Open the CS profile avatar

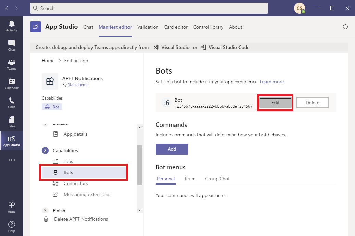[x=299, y=8]
